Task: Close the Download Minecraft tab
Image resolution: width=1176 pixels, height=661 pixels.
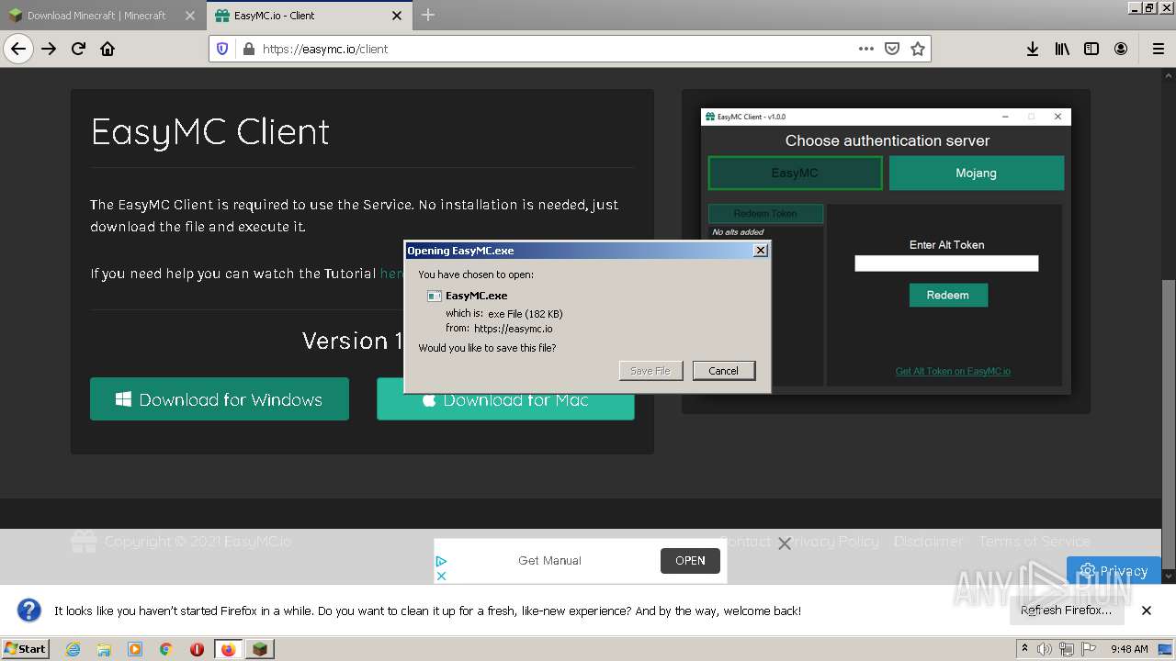Action: tap(190, 16)
